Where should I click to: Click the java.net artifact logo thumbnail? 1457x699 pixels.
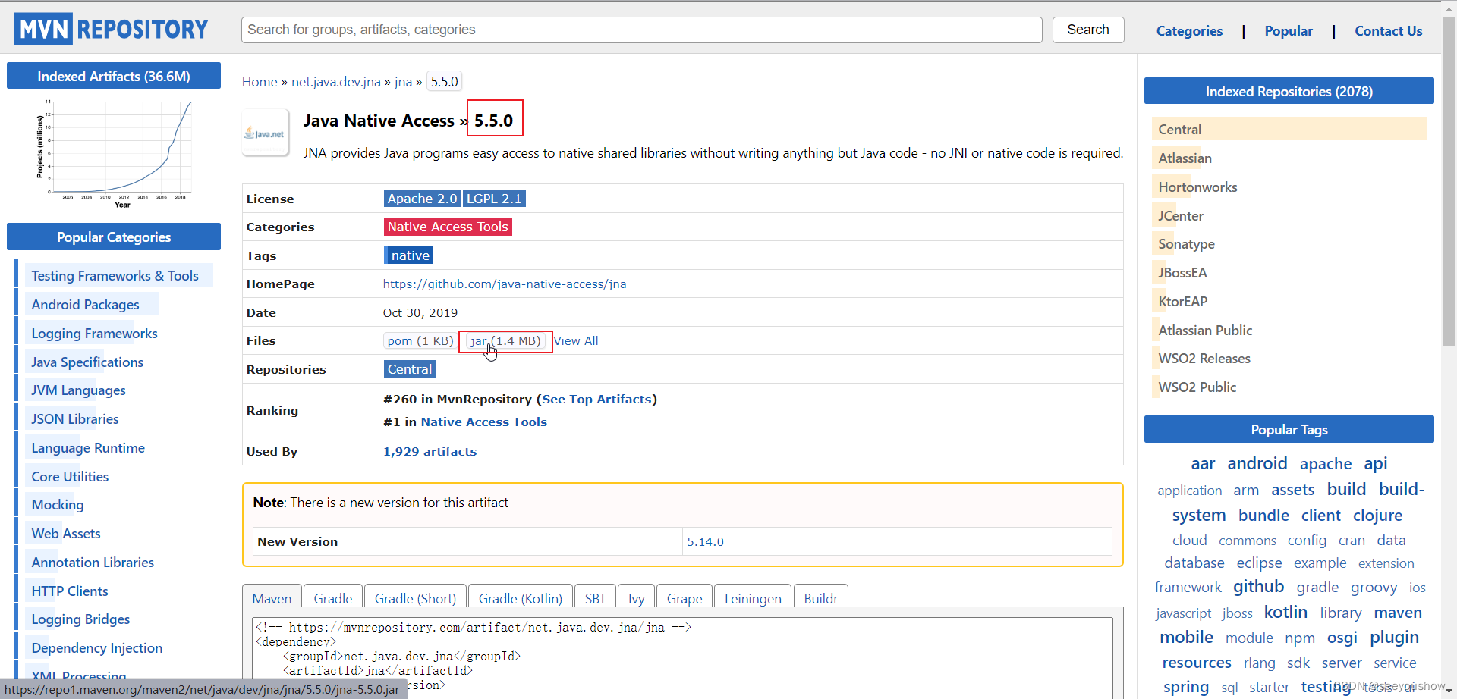tap(265, 133)
